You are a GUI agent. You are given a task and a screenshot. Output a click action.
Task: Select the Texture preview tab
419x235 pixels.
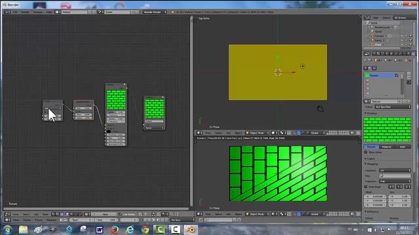(x=371, y=147)
